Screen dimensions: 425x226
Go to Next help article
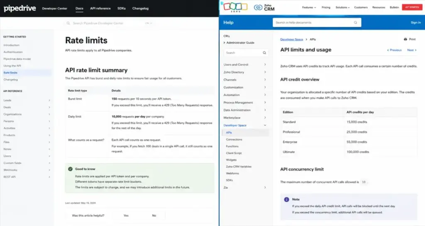[x=412, y=50]
